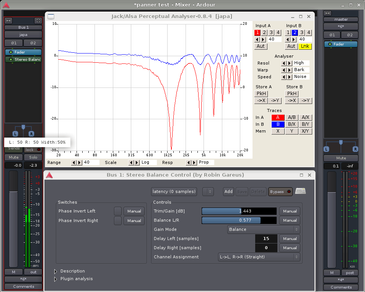Open Trim/Gain Manual automation dropdown
365x292 pixels.
point(290,211)
